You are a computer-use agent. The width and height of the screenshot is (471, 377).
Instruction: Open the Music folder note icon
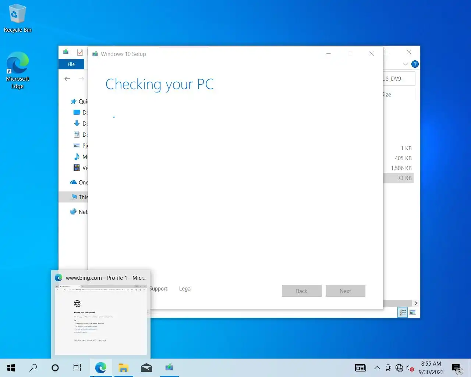pos(77,156)
